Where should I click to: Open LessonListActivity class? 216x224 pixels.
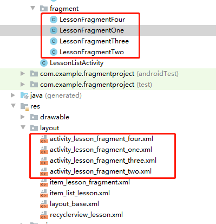coord(77,63)
